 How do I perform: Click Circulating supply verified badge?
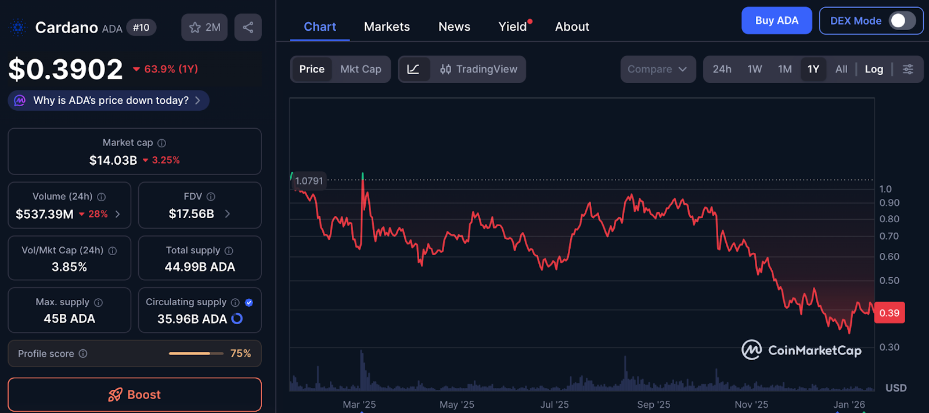coord(249,302)
